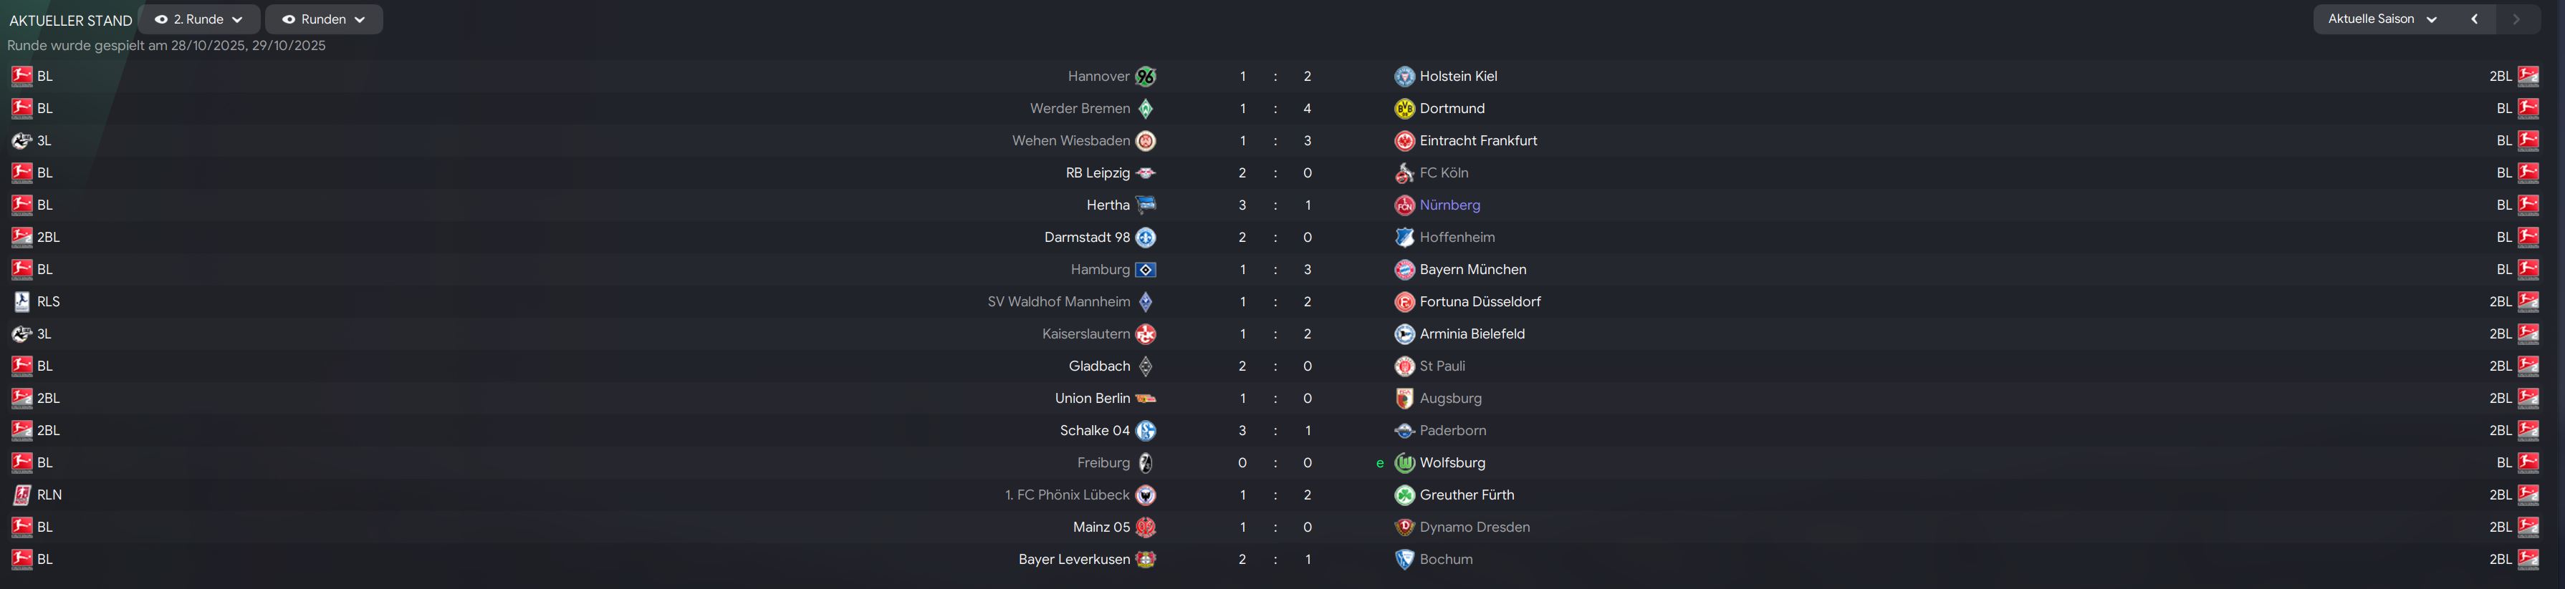Click the Bayer Leverkusen badge icon

[1145, 559]
